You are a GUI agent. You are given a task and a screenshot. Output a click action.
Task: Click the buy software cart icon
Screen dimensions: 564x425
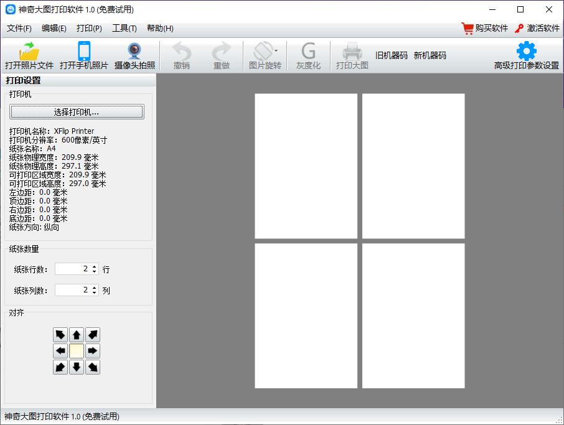pos(468,29)
